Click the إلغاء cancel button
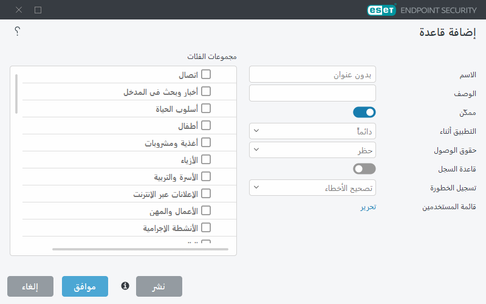The width and height of the screenshot is (486, 304). click(x=30, y=286)
